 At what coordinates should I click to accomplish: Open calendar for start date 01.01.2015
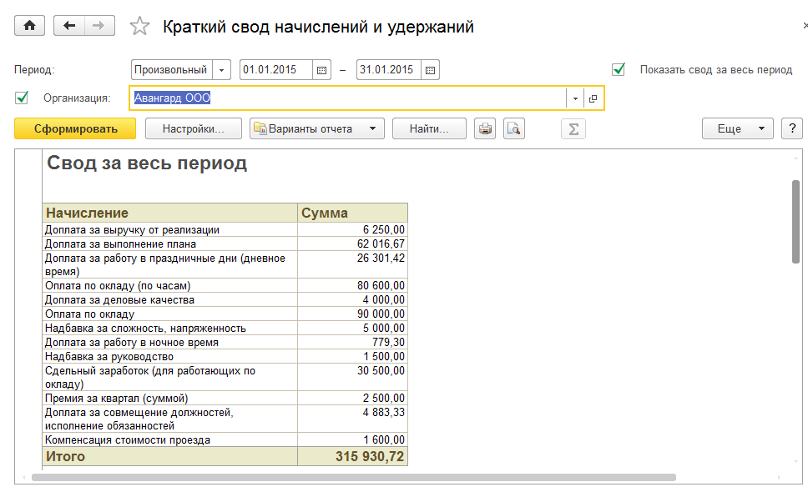click(x=321, y=70)
